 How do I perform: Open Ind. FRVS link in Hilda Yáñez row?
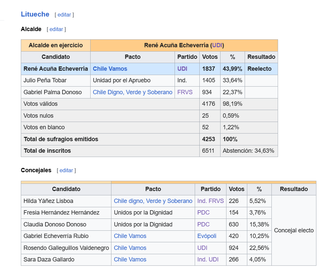pyautogui.click(x=211, y=201)
